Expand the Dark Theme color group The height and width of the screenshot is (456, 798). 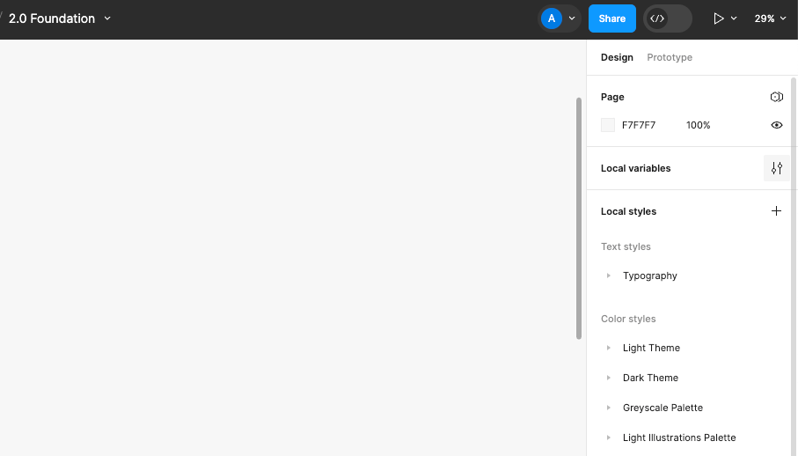(608, 378)
